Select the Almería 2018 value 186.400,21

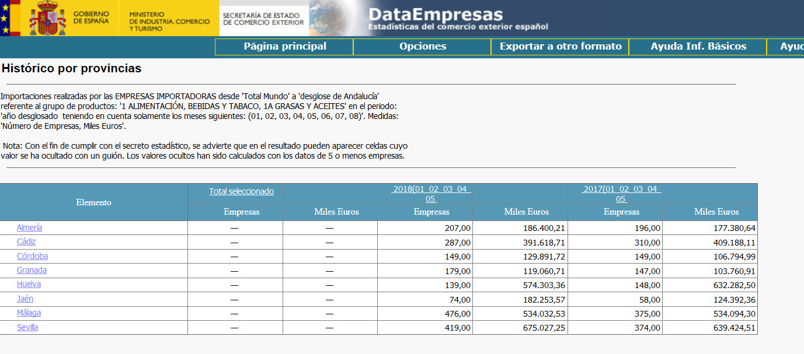[x=544, y=228]
